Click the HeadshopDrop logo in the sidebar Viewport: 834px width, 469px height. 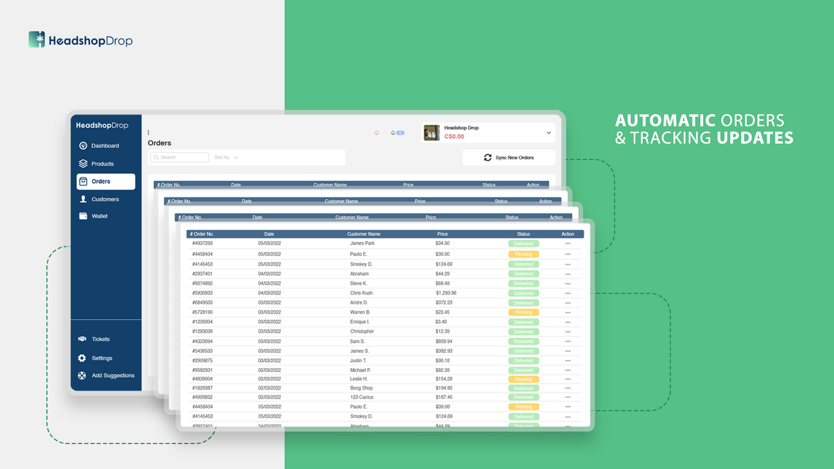point(102,125)
